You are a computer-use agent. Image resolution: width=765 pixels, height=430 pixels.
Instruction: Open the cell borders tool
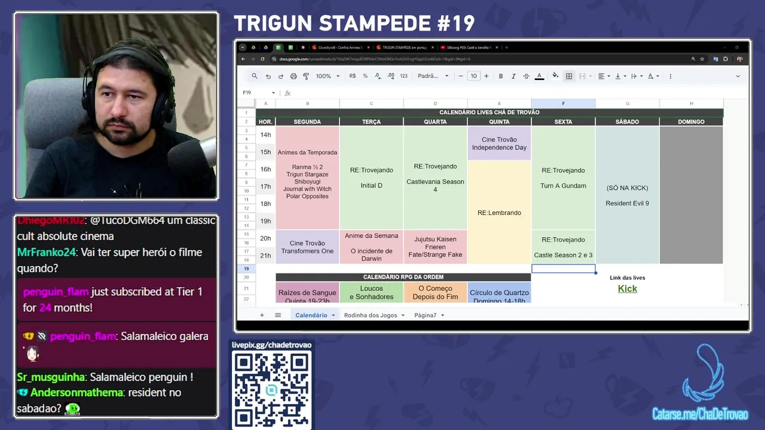click(x=569, y=76)
